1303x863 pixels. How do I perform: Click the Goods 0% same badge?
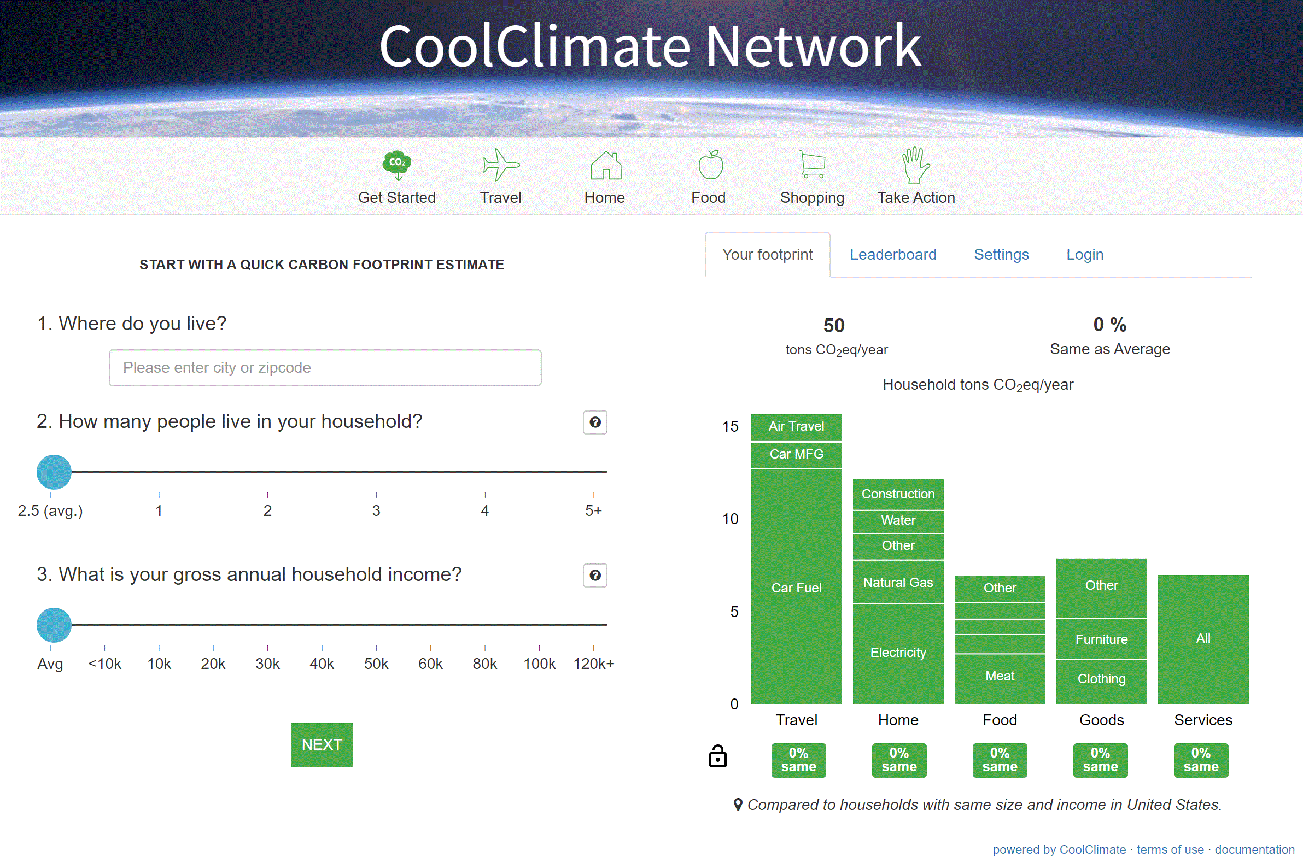[1101, 760]
